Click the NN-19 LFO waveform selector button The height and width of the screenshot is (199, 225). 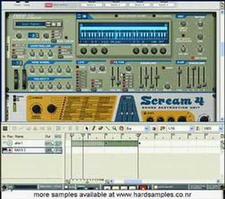tap(78, 90)
